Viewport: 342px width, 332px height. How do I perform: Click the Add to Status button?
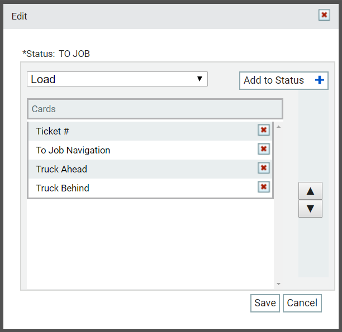[x=283, y=80]
